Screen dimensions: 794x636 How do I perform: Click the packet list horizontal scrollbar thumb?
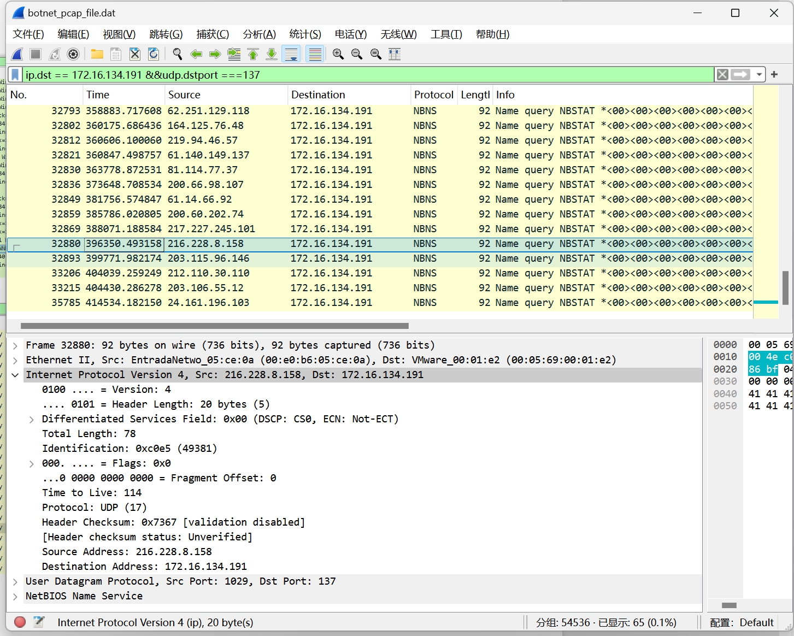tap(215, 326)
